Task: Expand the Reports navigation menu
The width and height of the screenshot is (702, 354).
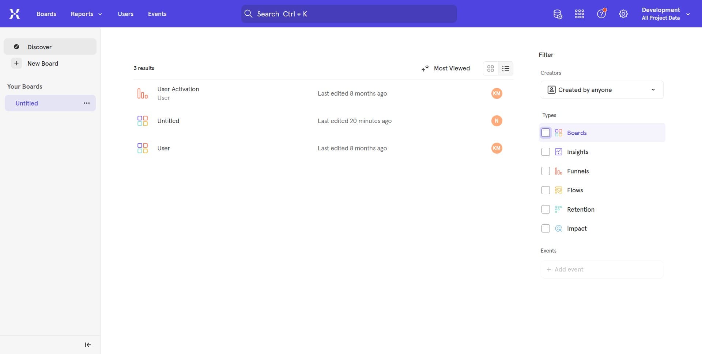Action: point(86,14)
